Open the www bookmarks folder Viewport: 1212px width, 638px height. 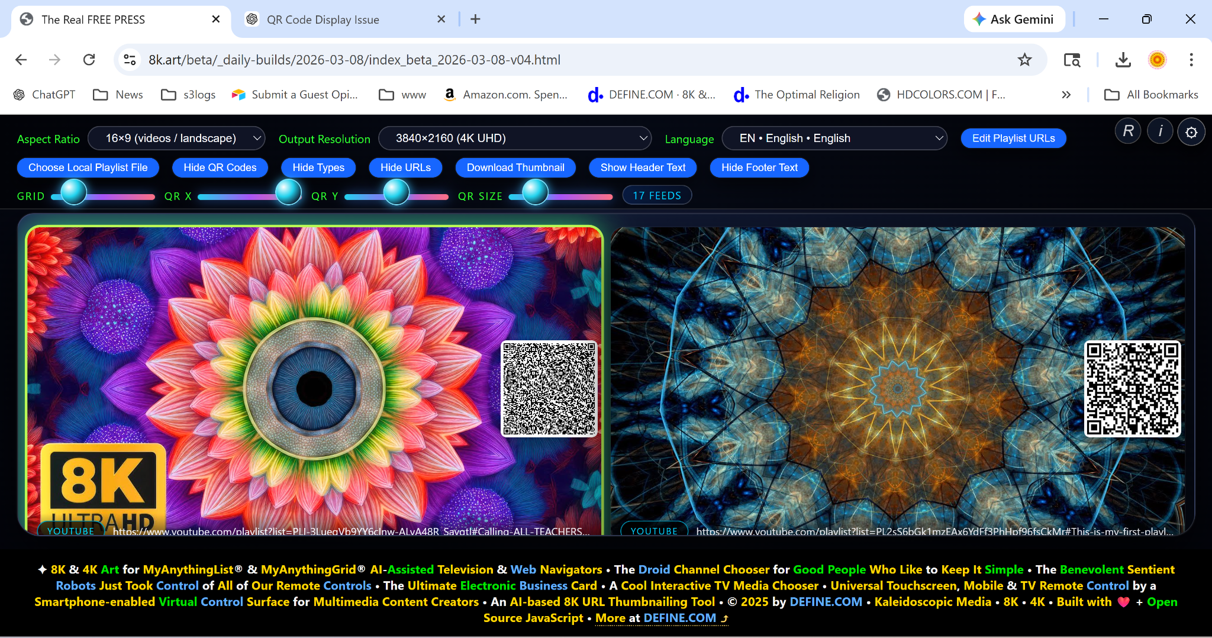tap(402, 95)
